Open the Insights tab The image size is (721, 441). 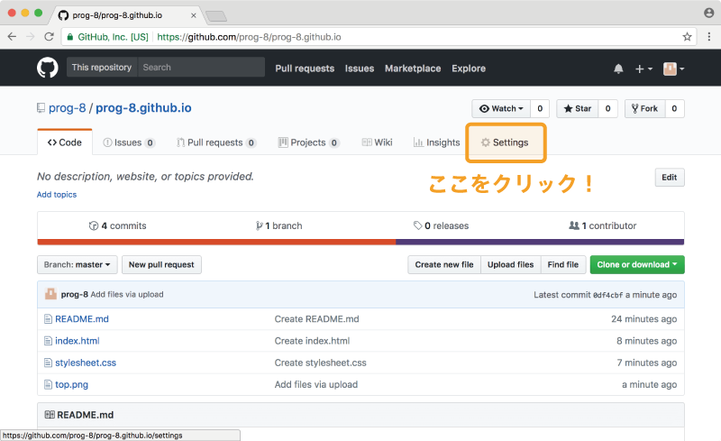437,142
